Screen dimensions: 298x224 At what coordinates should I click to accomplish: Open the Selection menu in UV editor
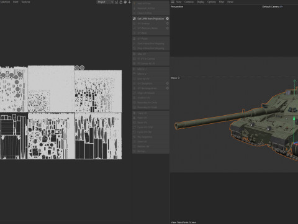tap(5, 2)
